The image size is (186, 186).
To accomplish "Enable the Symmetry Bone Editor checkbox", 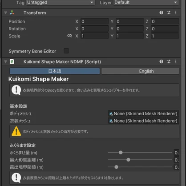I will [x=66, y=51].
